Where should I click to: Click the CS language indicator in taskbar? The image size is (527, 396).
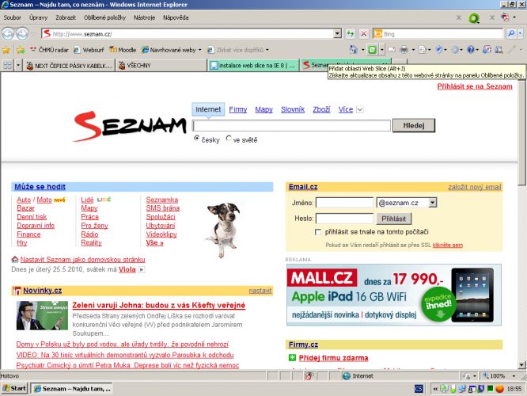pyautogui.click(x=419, y=389)
